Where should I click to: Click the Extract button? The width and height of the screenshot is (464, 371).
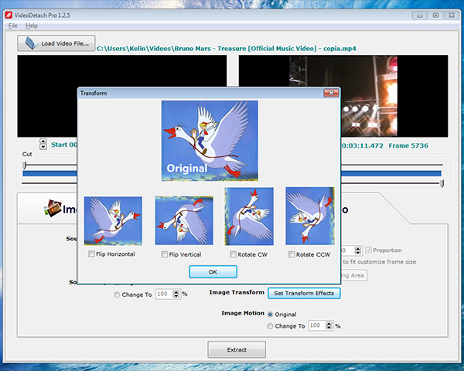tap(237, 349)
